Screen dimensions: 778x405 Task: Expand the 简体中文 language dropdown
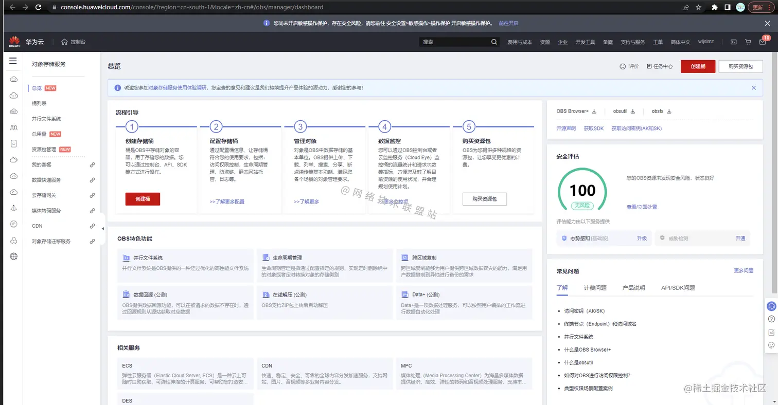(x=680, y=42)
